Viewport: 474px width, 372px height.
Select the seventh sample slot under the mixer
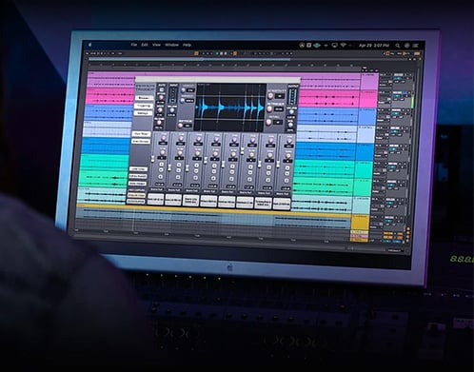pyautogui.click(x=263, y=203)
